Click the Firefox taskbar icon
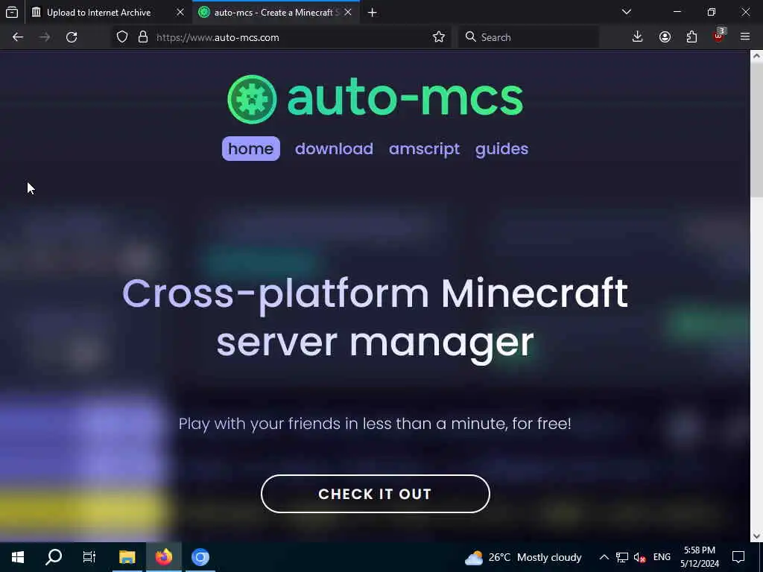Image resolution: width=763 pixels, height=572 pixels. click(x=164, y=557)
